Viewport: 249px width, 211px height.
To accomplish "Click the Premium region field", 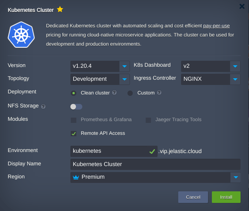I will coord(155,177).
